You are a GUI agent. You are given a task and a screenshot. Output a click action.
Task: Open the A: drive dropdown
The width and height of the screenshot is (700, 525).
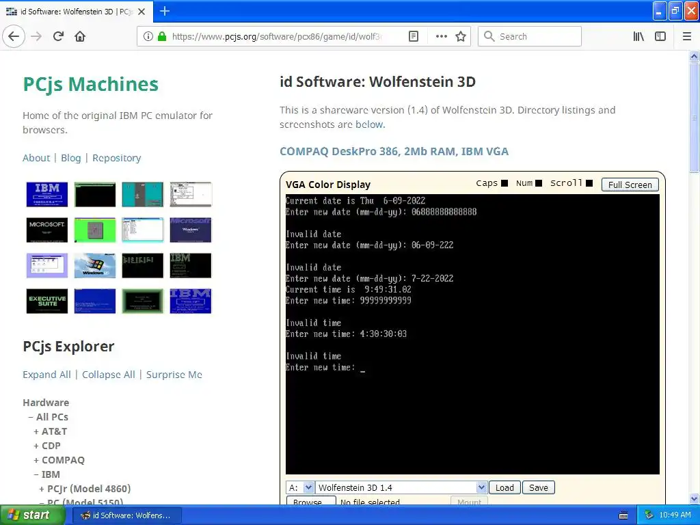click(301, 487)
